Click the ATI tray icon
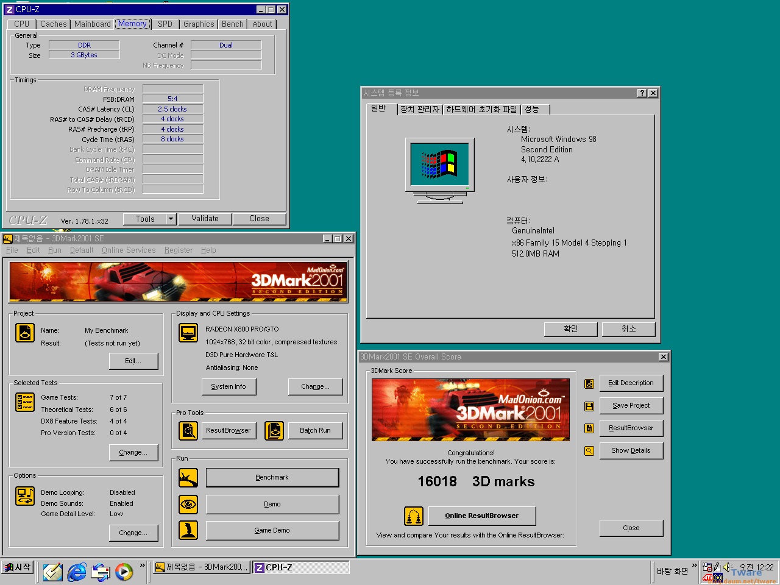The width and height of the screenshot is (780, 585). pos(707,576)
